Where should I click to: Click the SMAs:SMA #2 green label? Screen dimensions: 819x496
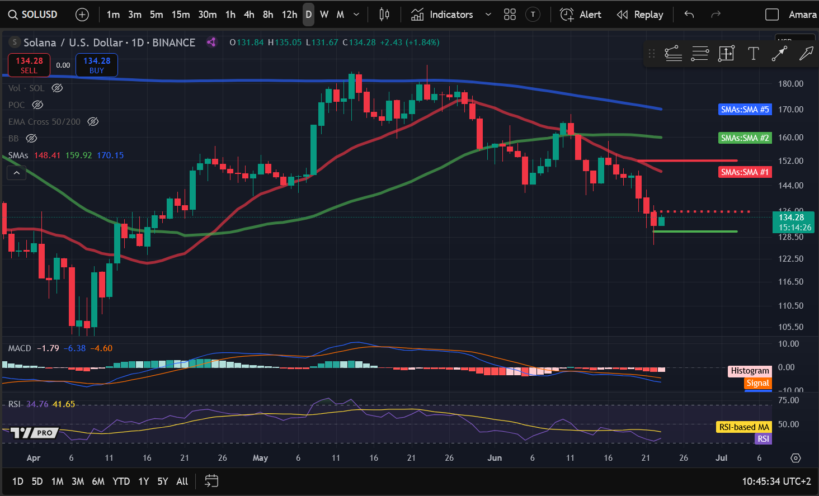click(x=745, y=138)
